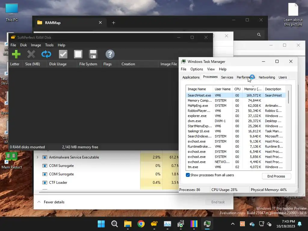Switch to the Users tab
The image size is (308, 231).
pyautogui.click(x=282, y=77)
